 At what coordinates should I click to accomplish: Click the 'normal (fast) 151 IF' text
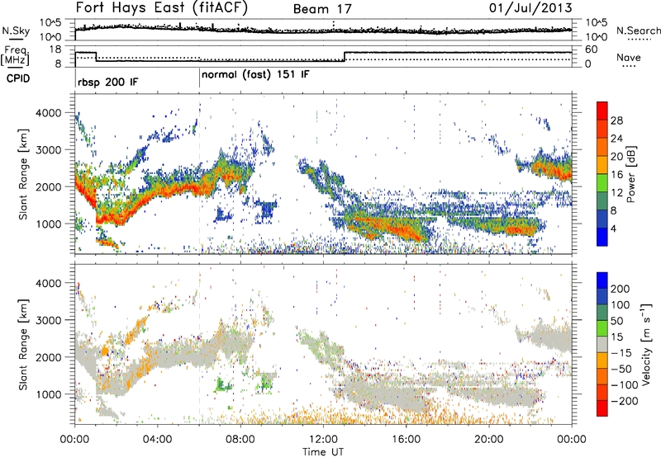pos(255,75)
